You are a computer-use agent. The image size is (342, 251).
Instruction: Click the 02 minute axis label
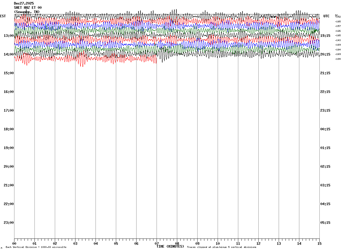click(x=55, y=244)
